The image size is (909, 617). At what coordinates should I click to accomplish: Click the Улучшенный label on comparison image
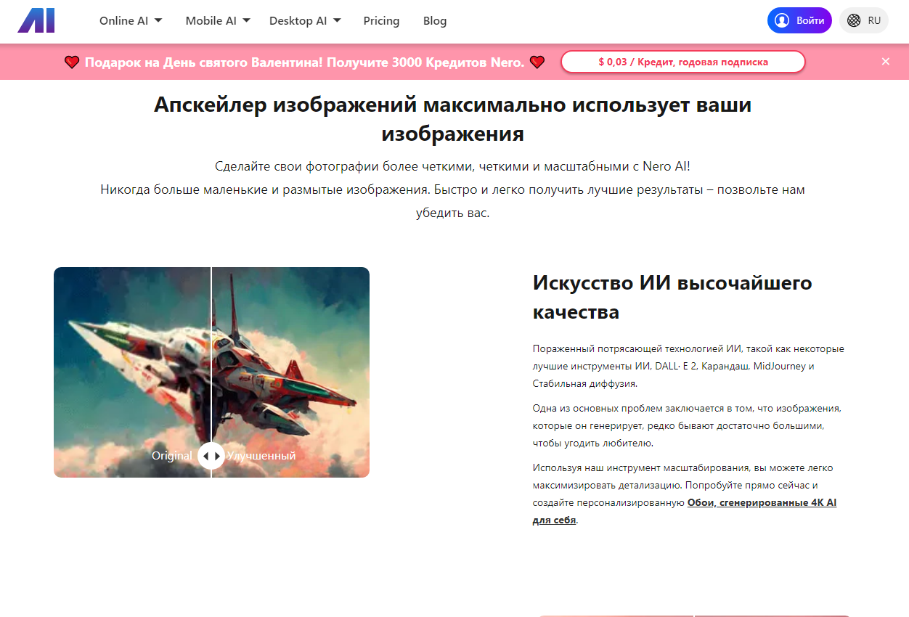pyautogui.click(x=261, y=456)
